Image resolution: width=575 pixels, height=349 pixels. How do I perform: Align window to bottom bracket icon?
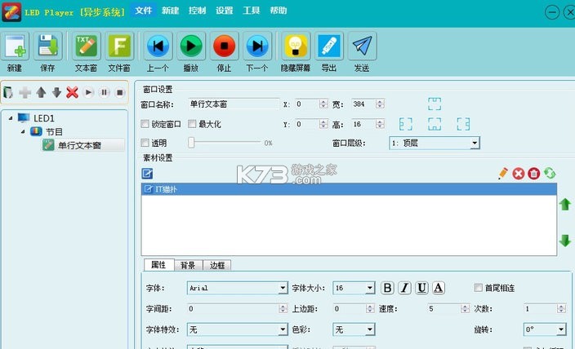tap(435, 124)
